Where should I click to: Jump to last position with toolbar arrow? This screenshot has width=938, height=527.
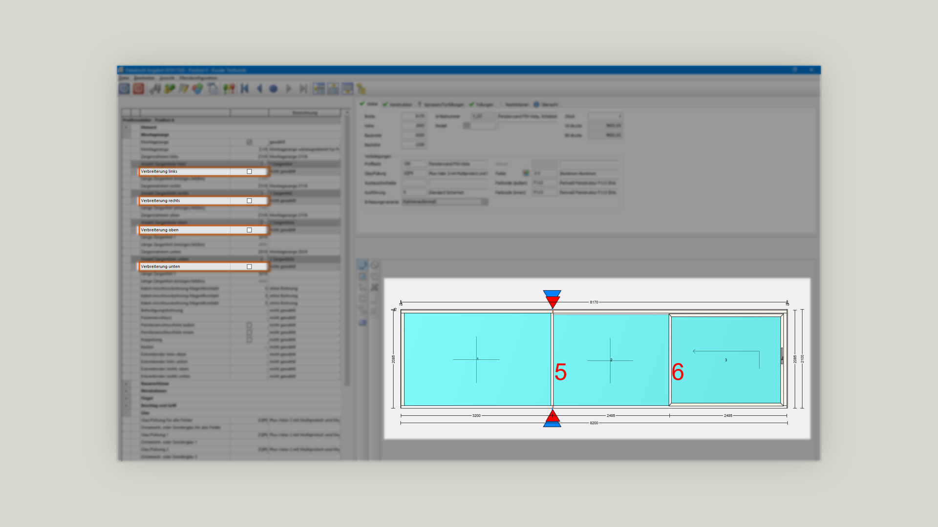pos(303,88)
